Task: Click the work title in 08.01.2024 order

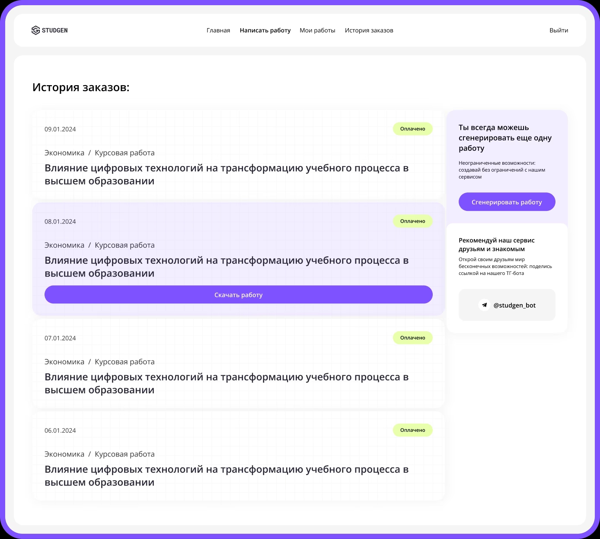Action: click(x=227, y=267)
